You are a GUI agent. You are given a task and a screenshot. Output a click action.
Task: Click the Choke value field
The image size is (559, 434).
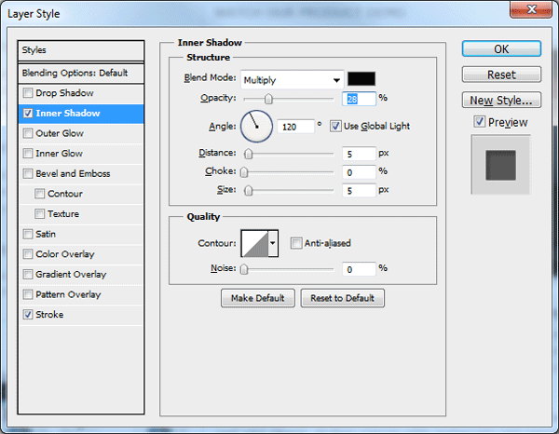[x=359, y=172]
